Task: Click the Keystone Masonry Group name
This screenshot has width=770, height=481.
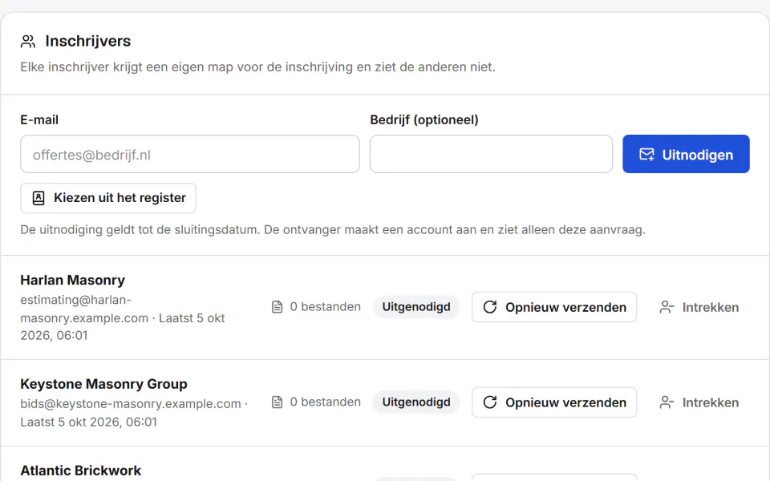Action: click(103, 384)
